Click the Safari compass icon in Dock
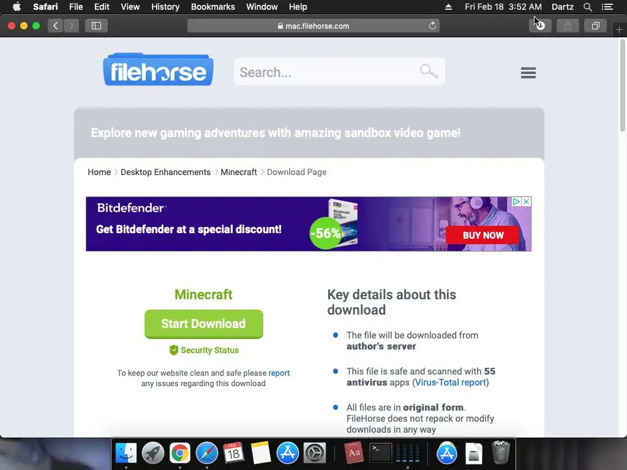 (x=207, y=453)
